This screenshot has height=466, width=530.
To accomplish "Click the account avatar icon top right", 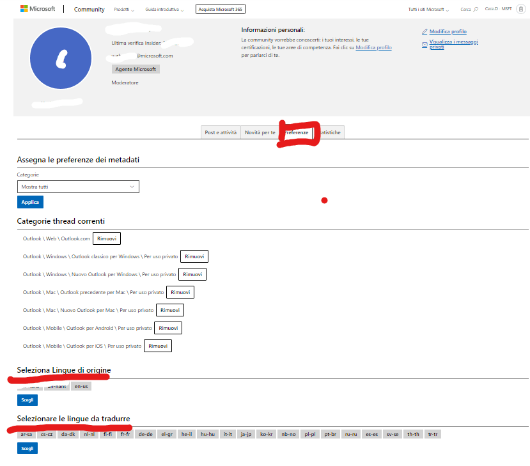I will click(521, 9).
